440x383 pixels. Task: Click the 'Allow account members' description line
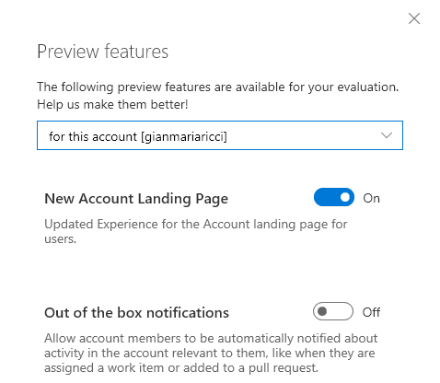[211, 338]
